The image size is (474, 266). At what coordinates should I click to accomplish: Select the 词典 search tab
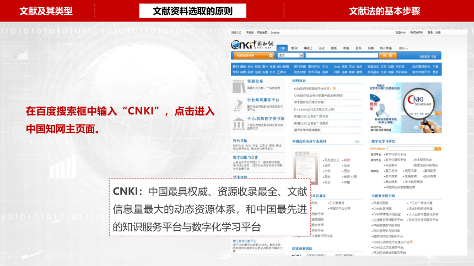(x=371, y=48)
